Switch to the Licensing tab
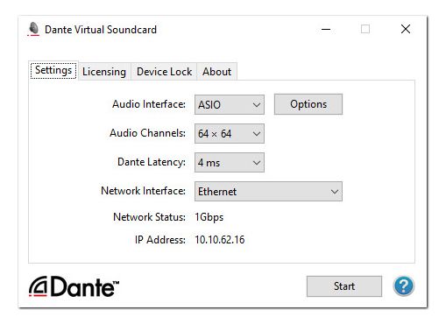The height and width of the screenshot is (324, 446). coord(104,72)
